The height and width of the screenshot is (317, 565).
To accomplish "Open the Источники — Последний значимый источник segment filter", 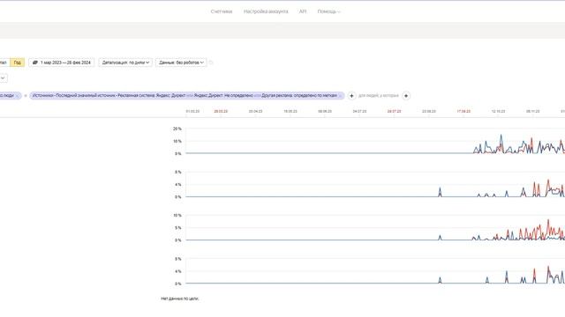I will point(185,96).
